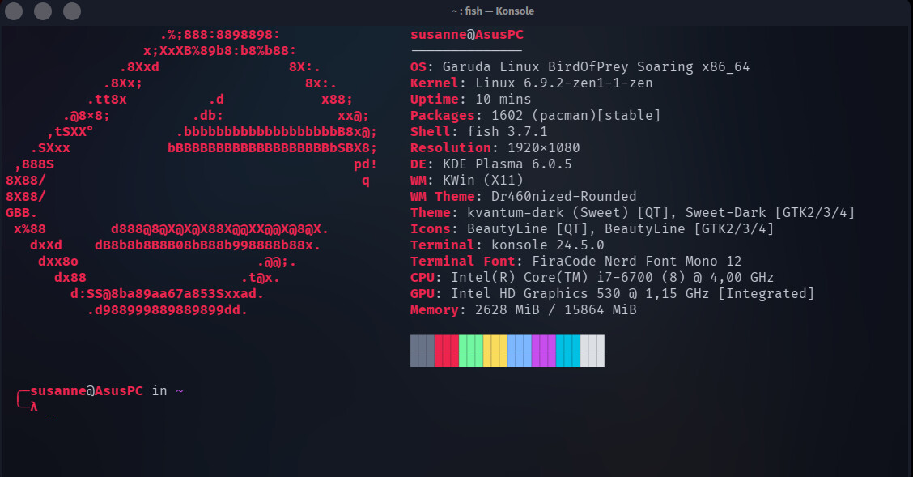Viewport: 913px width, 477px height.
Task: Click the 'GBB.' ASCII art line
Action: click(x=22, y=212)
